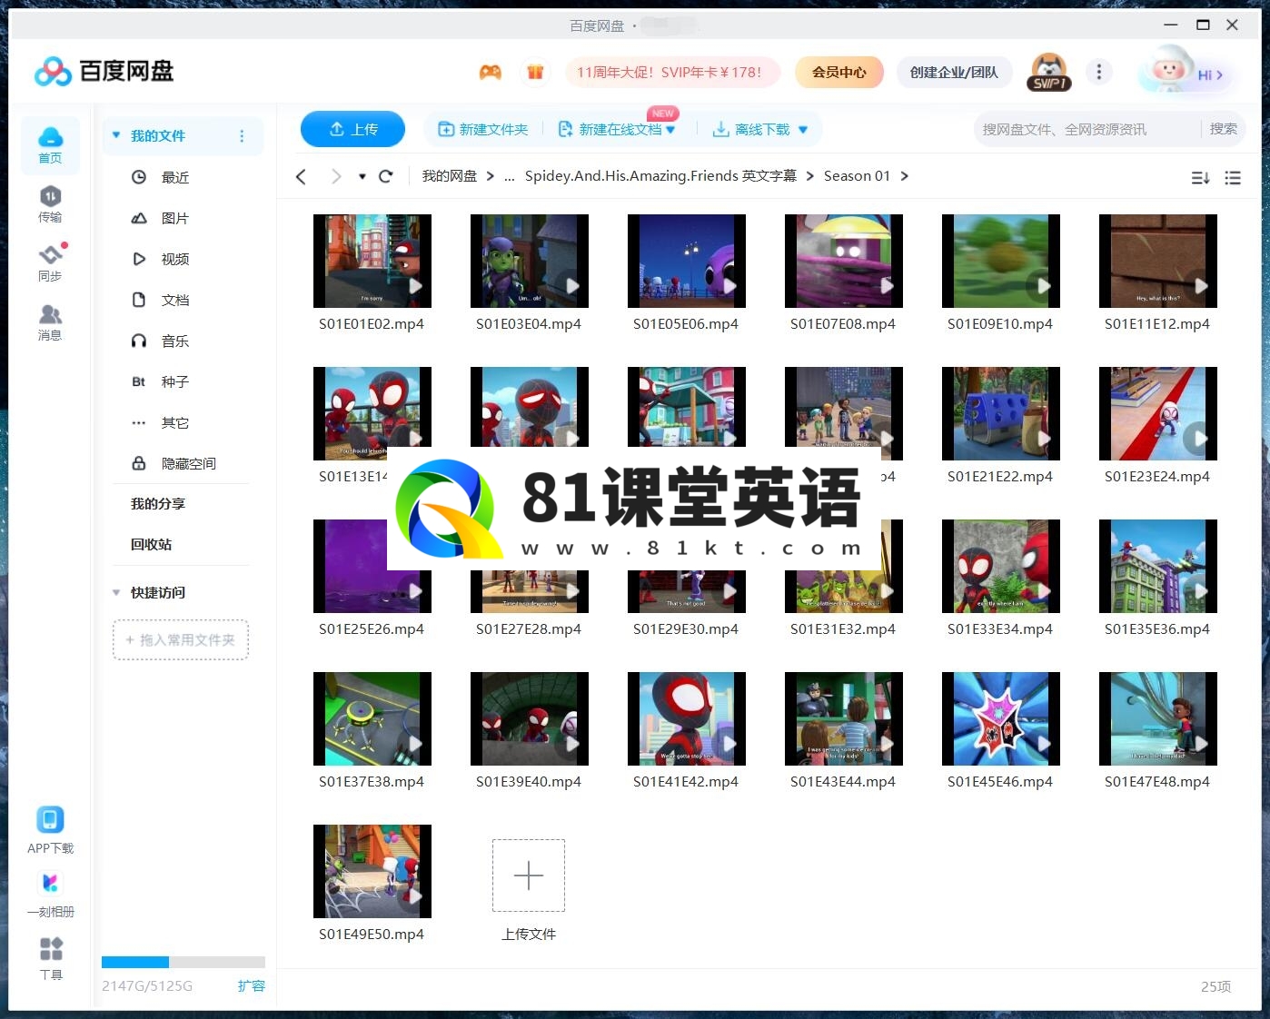Open the 图片 pictures category

pyautogui.click(x=175, y=218)
